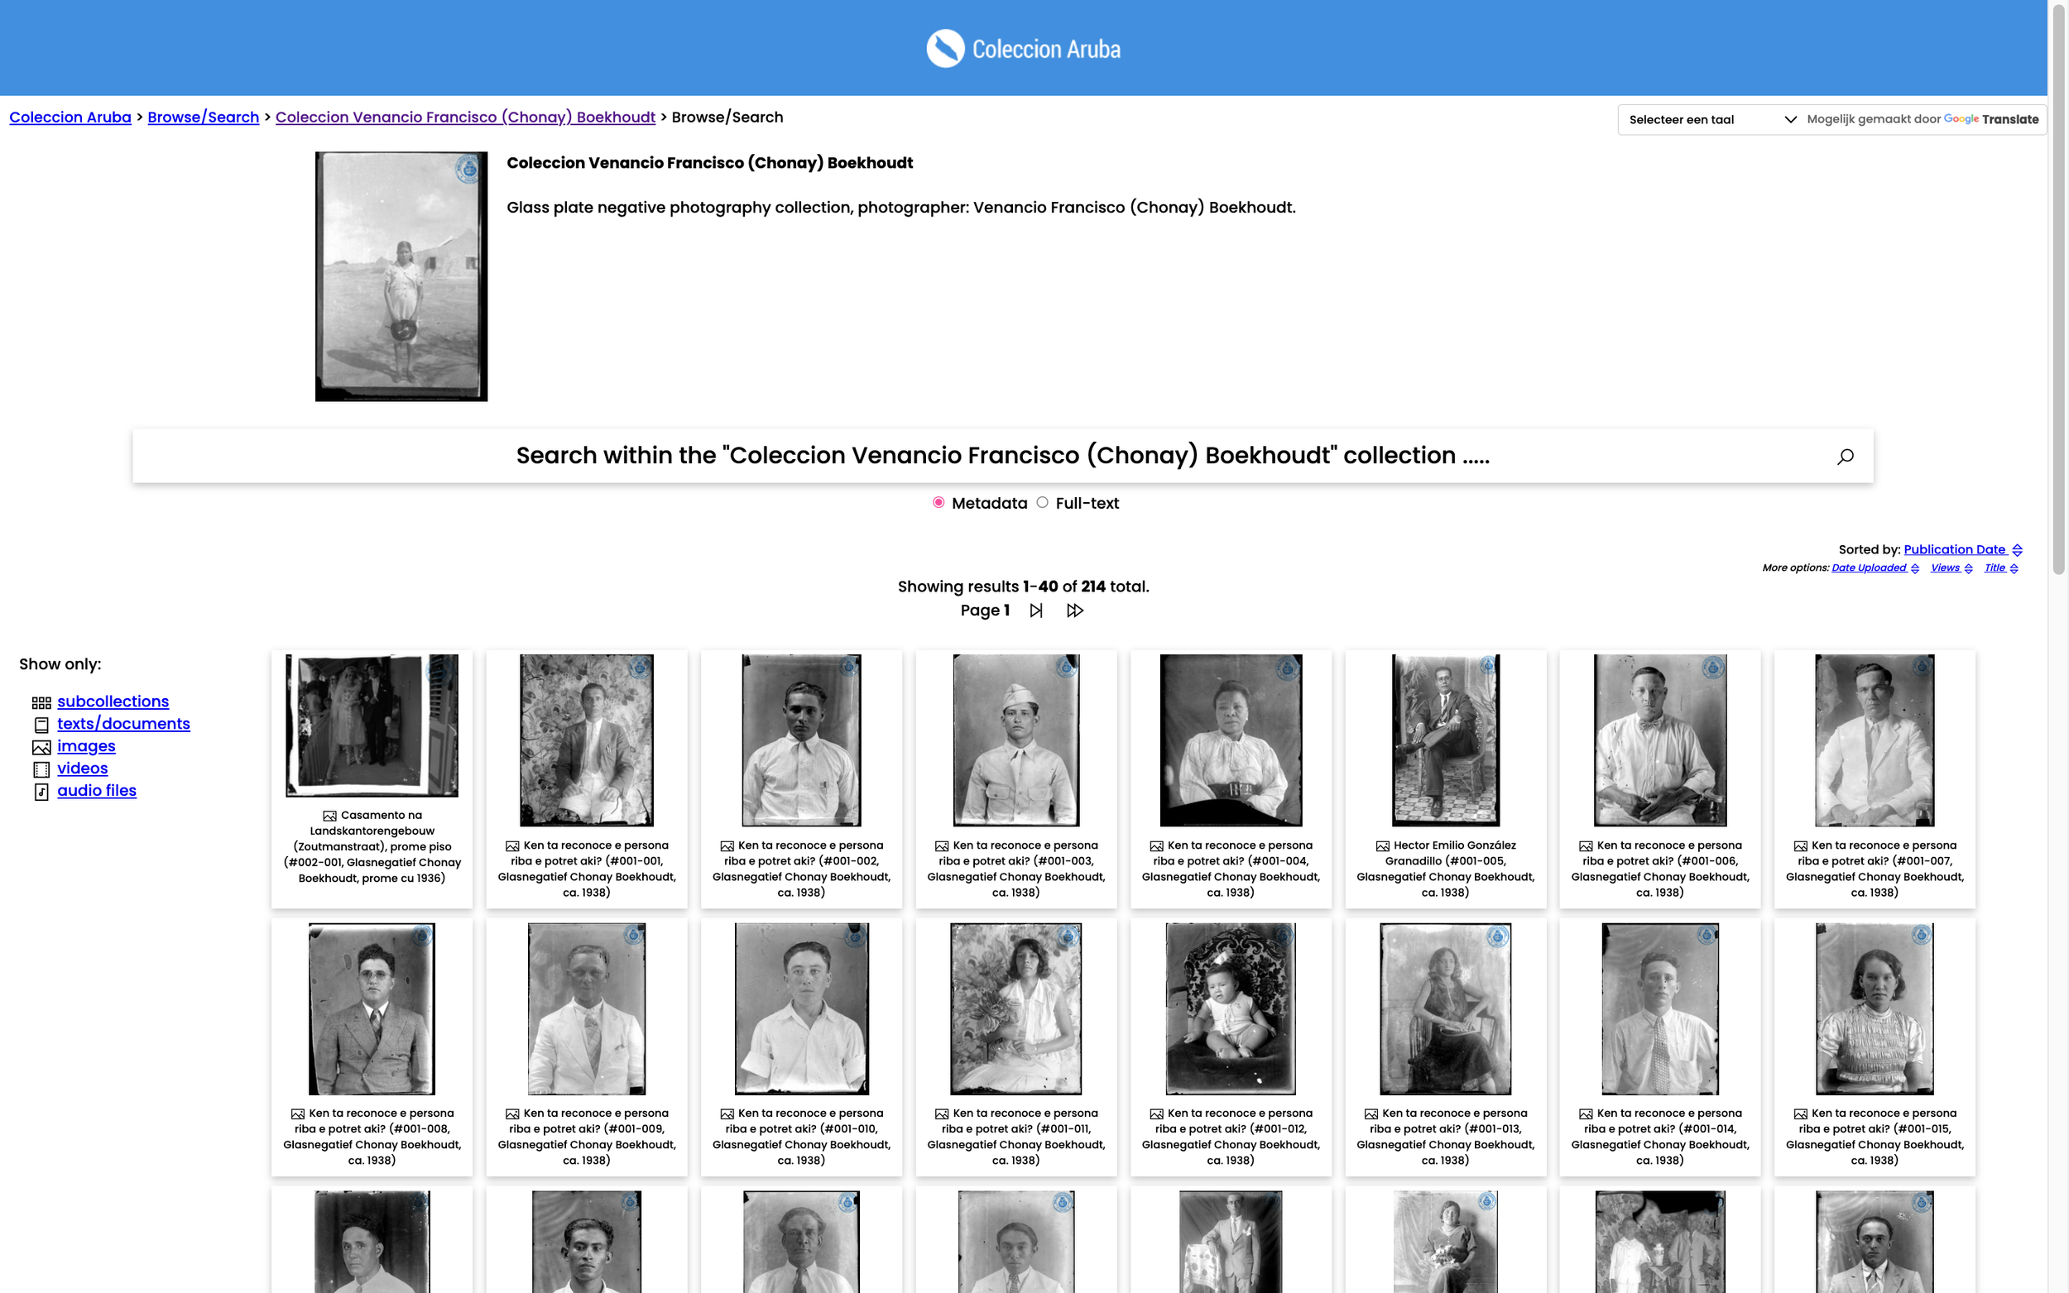Open the Coleccion Aruba breadcrumb link
Screen dimensions: 2069x1293
coord(70,117)
